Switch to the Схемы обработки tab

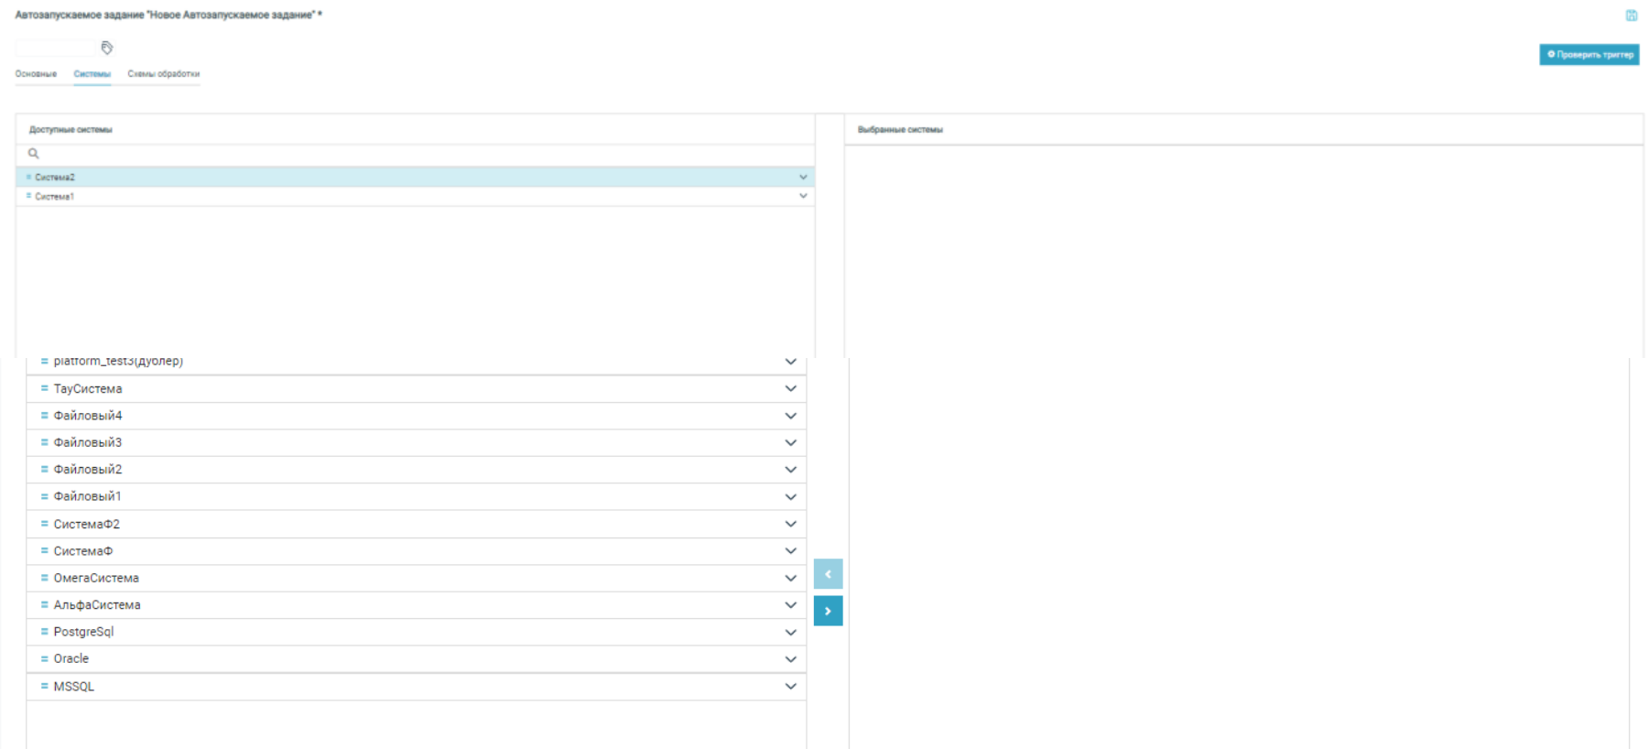[163, 74]
